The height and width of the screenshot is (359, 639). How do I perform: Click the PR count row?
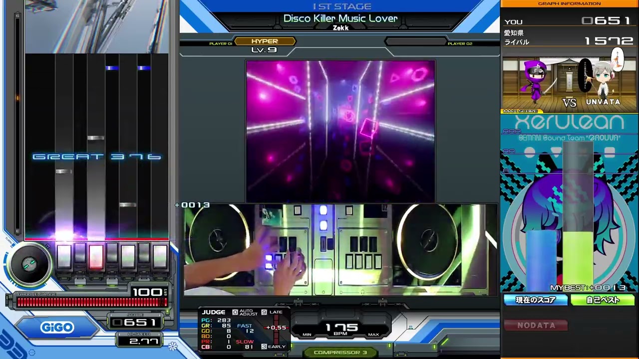(x=216, y=342)
